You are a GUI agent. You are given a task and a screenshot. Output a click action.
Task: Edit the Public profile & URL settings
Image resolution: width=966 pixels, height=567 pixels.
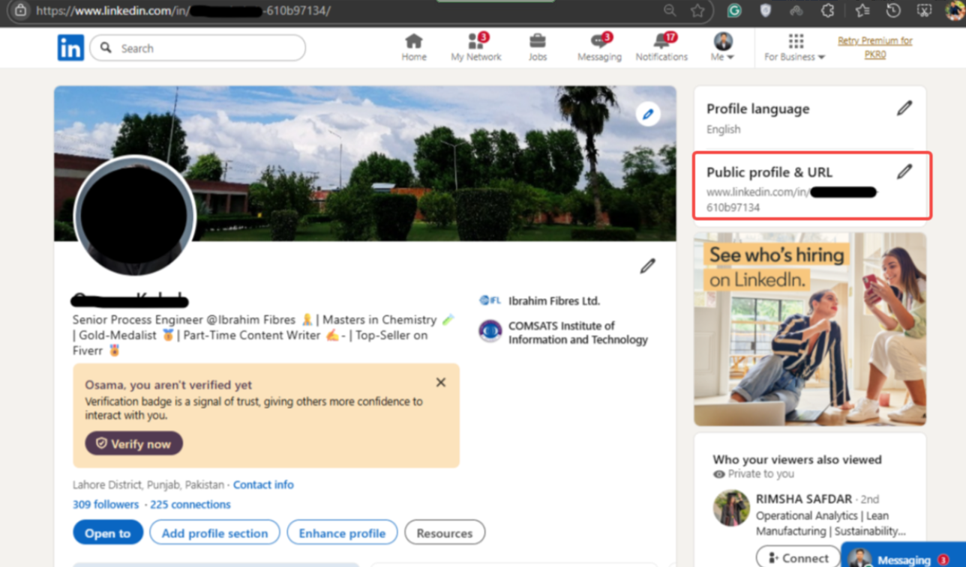tap(905, 172)
